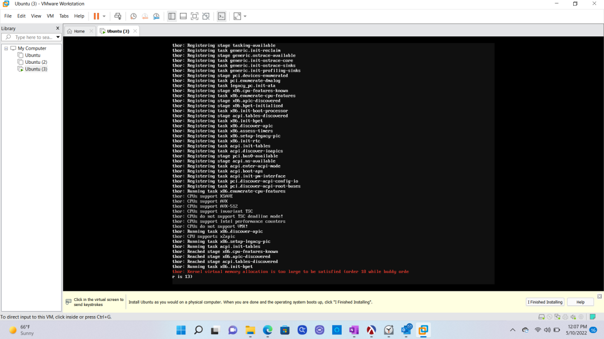Screen dimensions: 604x339
Task: Click the network adapter status icon
Action: tap(557, 317)
